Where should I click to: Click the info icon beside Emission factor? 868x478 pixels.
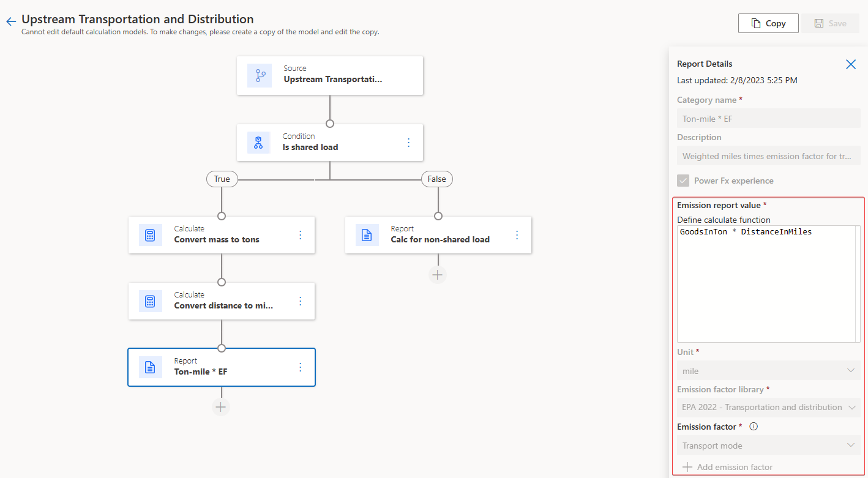click(754, 426)
